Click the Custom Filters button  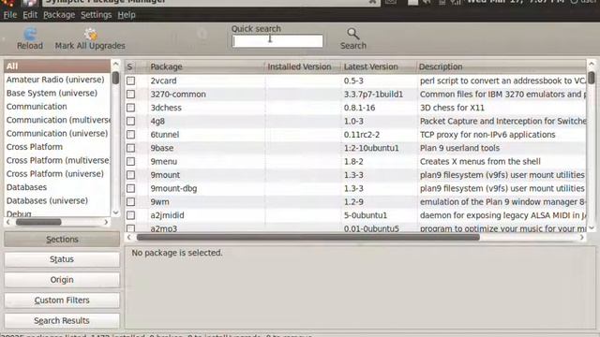click(x=62, y=300)
